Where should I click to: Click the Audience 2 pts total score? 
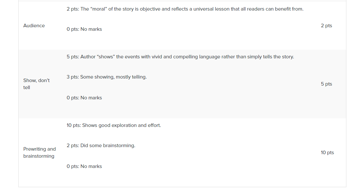coord(326,26)
